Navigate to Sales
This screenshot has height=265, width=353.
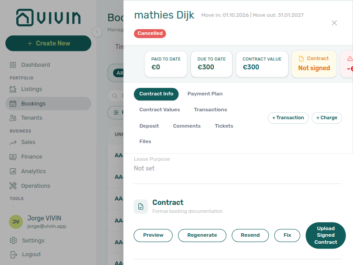(x=28, y=142)
